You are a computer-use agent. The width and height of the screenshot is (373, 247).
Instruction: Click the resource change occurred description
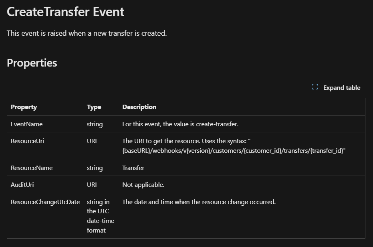click(x=199, y=202)
